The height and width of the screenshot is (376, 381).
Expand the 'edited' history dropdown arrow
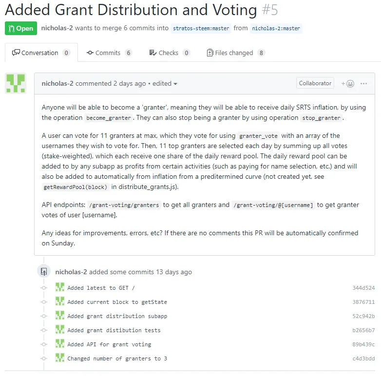click(175, 84)
